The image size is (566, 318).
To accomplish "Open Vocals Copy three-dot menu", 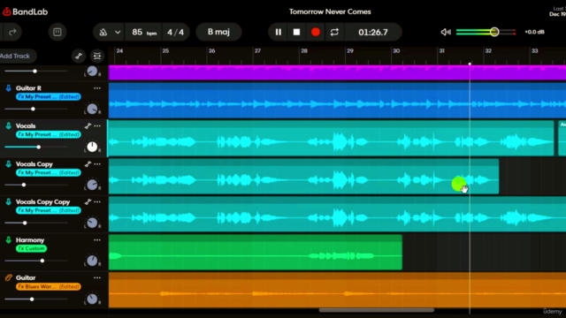I will (97, 164).
